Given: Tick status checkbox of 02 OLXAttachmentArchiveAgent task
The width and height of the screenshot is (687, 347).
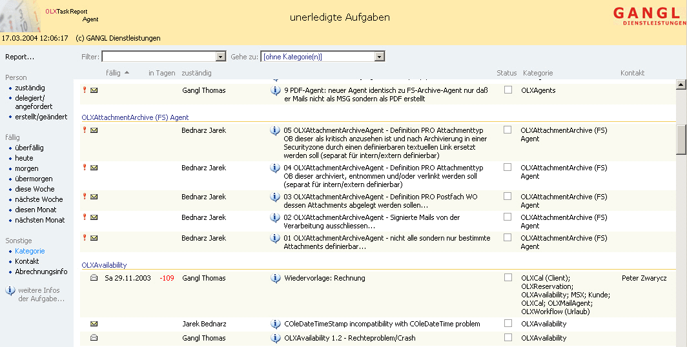Looking at the screenshot, I should [x=508, y=217].
